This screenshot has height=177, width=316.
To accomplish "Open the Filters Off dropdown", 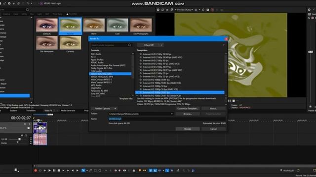I will click(151, 45).
